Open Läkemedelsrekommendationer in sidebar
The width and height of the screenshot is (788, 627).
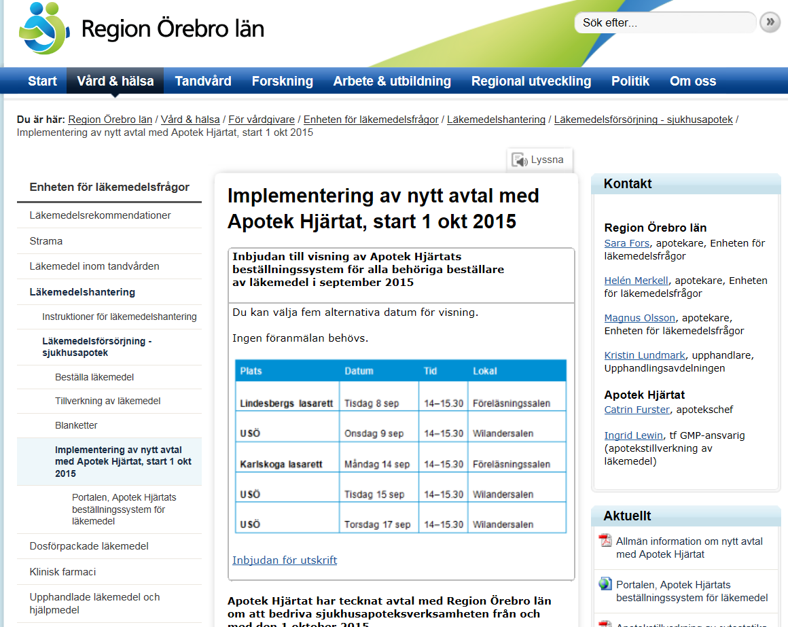coord(100,215)
